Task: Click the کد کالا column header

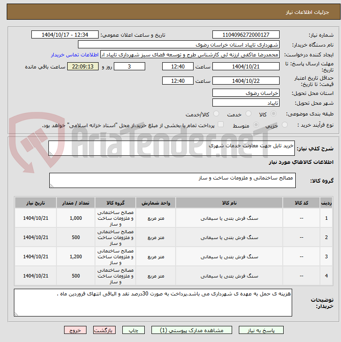Action: point(302,203)
